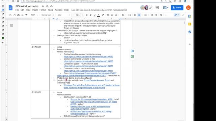Open kubernetes issue 104283 link
216x121 pixels.
click(88, 56)
